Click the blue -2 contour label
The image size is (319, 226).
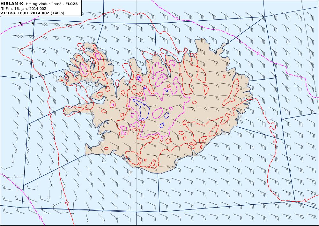click(145, 104)
